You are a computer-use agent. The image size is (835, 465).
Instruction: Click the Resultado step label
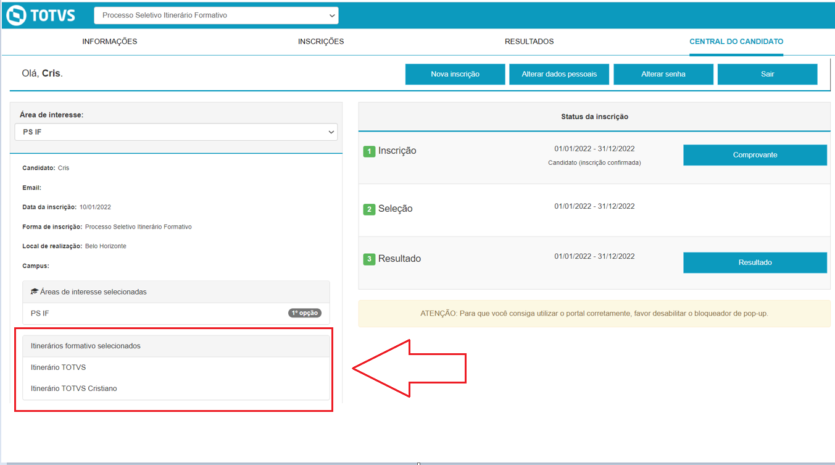click(x=399, y=259)
